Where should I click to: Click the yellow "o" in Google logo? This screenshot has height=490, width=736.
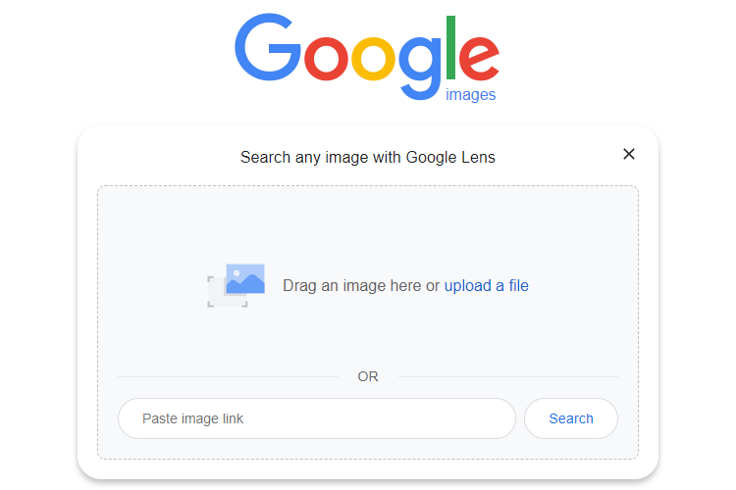tap(374, 58)
